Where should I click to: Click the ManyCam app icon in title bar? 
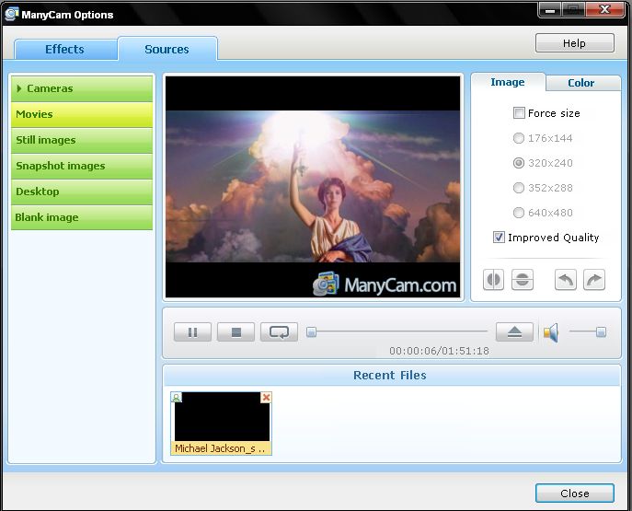11,14
